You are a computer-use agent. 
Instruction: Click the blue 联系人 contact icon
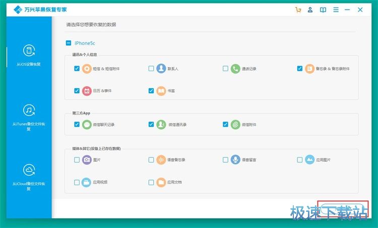(x=161, y=69)
